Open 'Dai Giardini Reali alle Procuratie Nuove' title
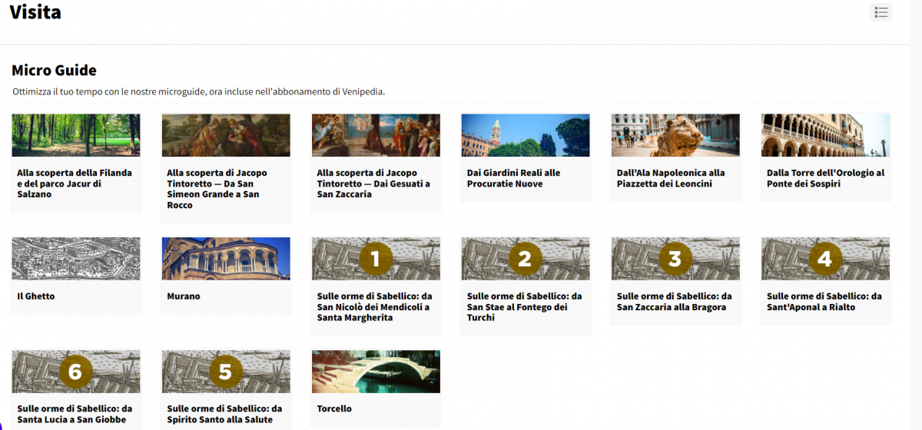The width and height of the screenshot is (922, 430). point(514,178)
